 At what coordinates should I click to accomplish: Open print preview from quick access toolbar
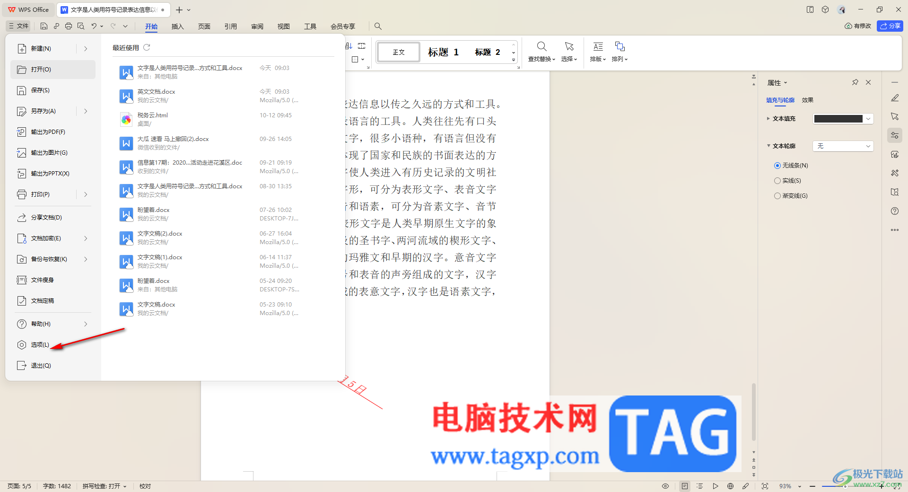click(x=81, y=26)
